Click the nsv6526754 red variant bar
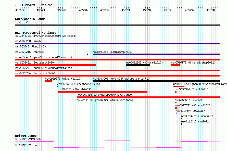The width and height of the screenshot is (227, 151). [x=117, y=76]
